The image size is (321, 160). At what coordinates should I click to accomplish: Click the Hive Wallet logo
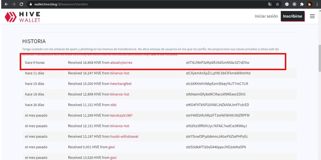(22, 17)
